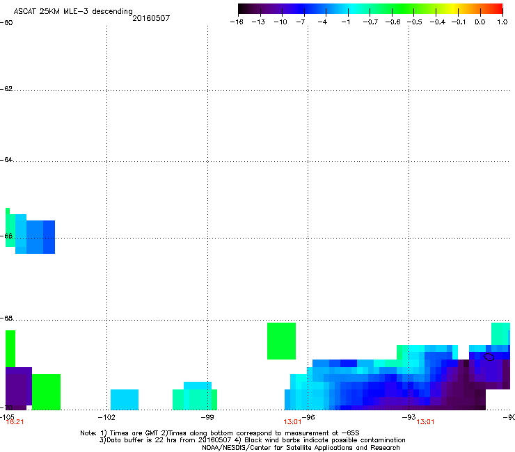The height and width of the screenshot is (452, 515).
Task: Click the '-0.5' color scale label
Action: tap(415, 22)
